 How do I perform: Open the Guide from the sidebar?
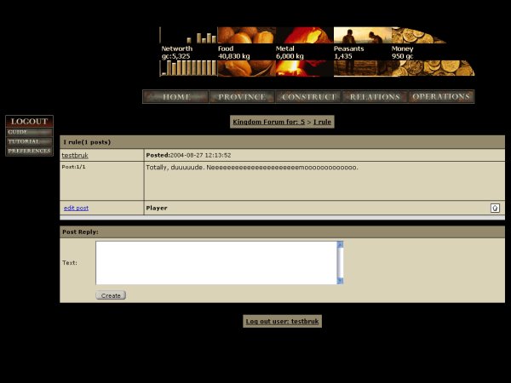click(x=29, y=132)
